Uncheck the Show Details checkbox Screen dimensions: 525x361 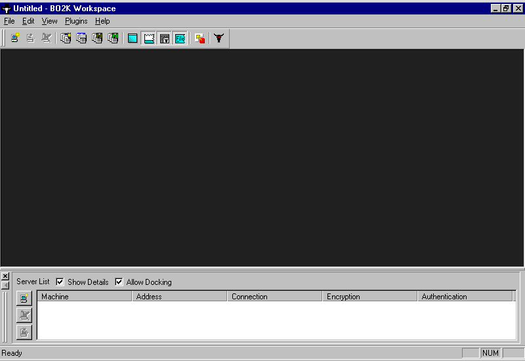pos(60,282)
